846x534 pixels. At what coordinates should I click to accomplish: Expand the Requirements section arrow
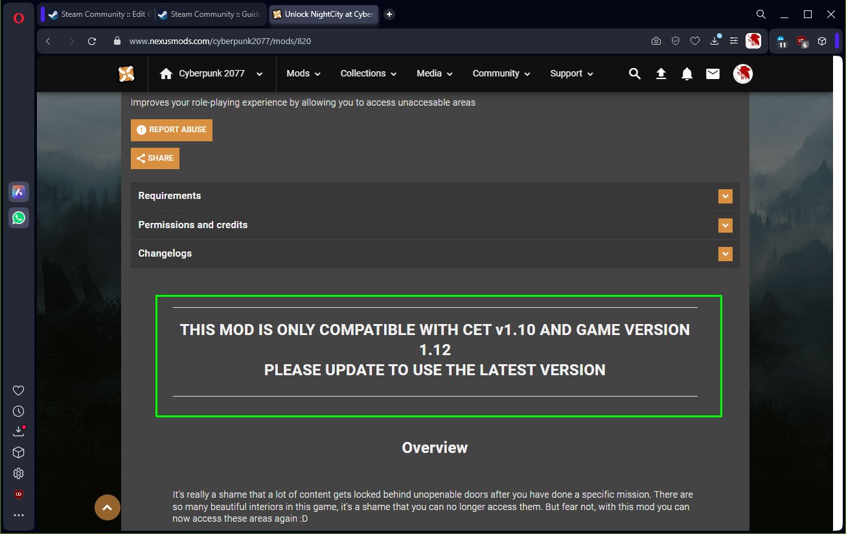726,196
